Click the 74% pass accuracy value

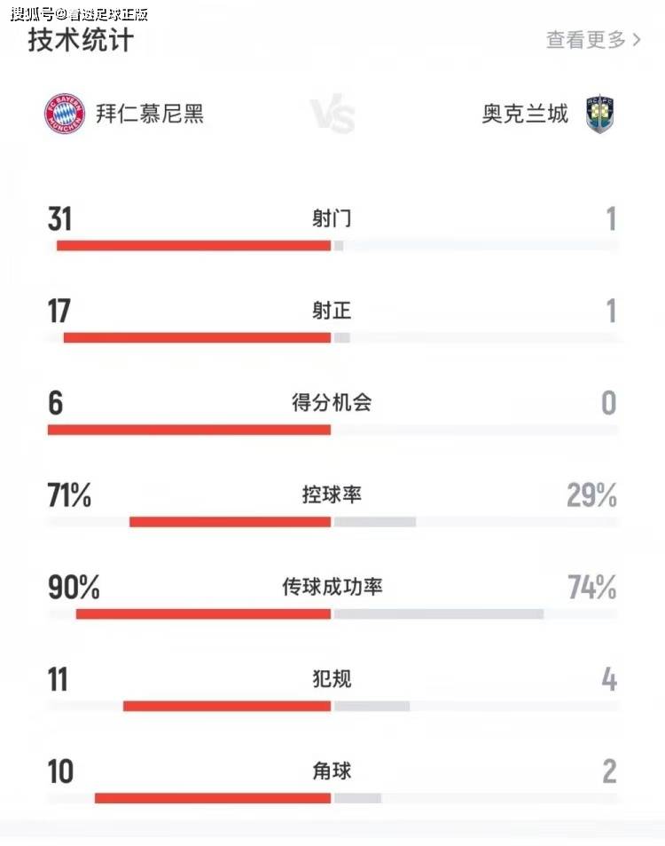591,587
